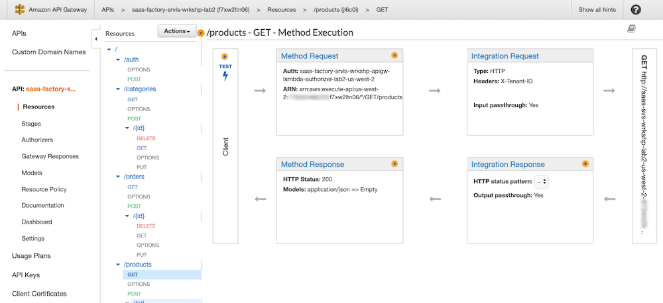Image resolution: width=663 pixels, height=303 pixels.
Task: Click the orange hint dot beside the /products title
Action: coord(201,33)
